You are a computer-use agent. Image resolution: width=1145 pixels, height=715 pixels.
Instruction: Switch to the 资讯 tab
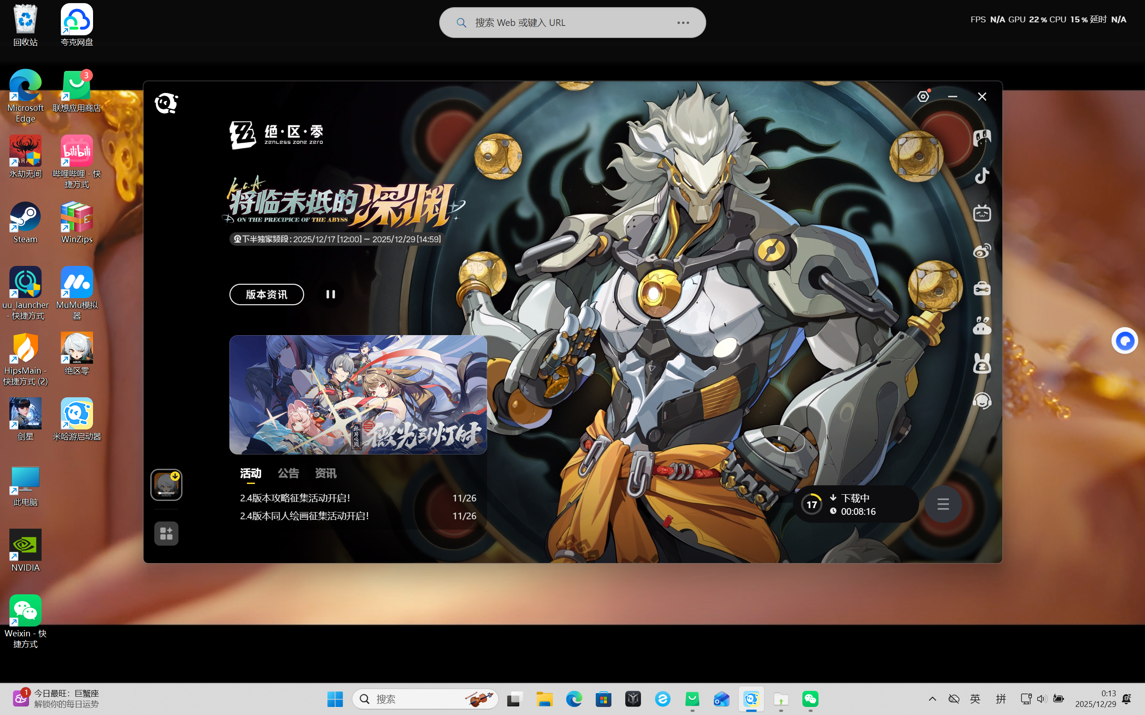click(x=326, y=473)
